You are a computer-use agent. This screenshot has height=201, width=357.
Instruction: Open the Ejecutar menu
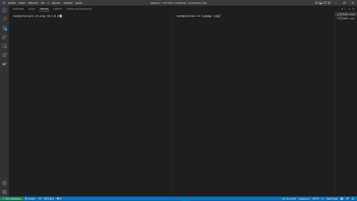point(56,3)
